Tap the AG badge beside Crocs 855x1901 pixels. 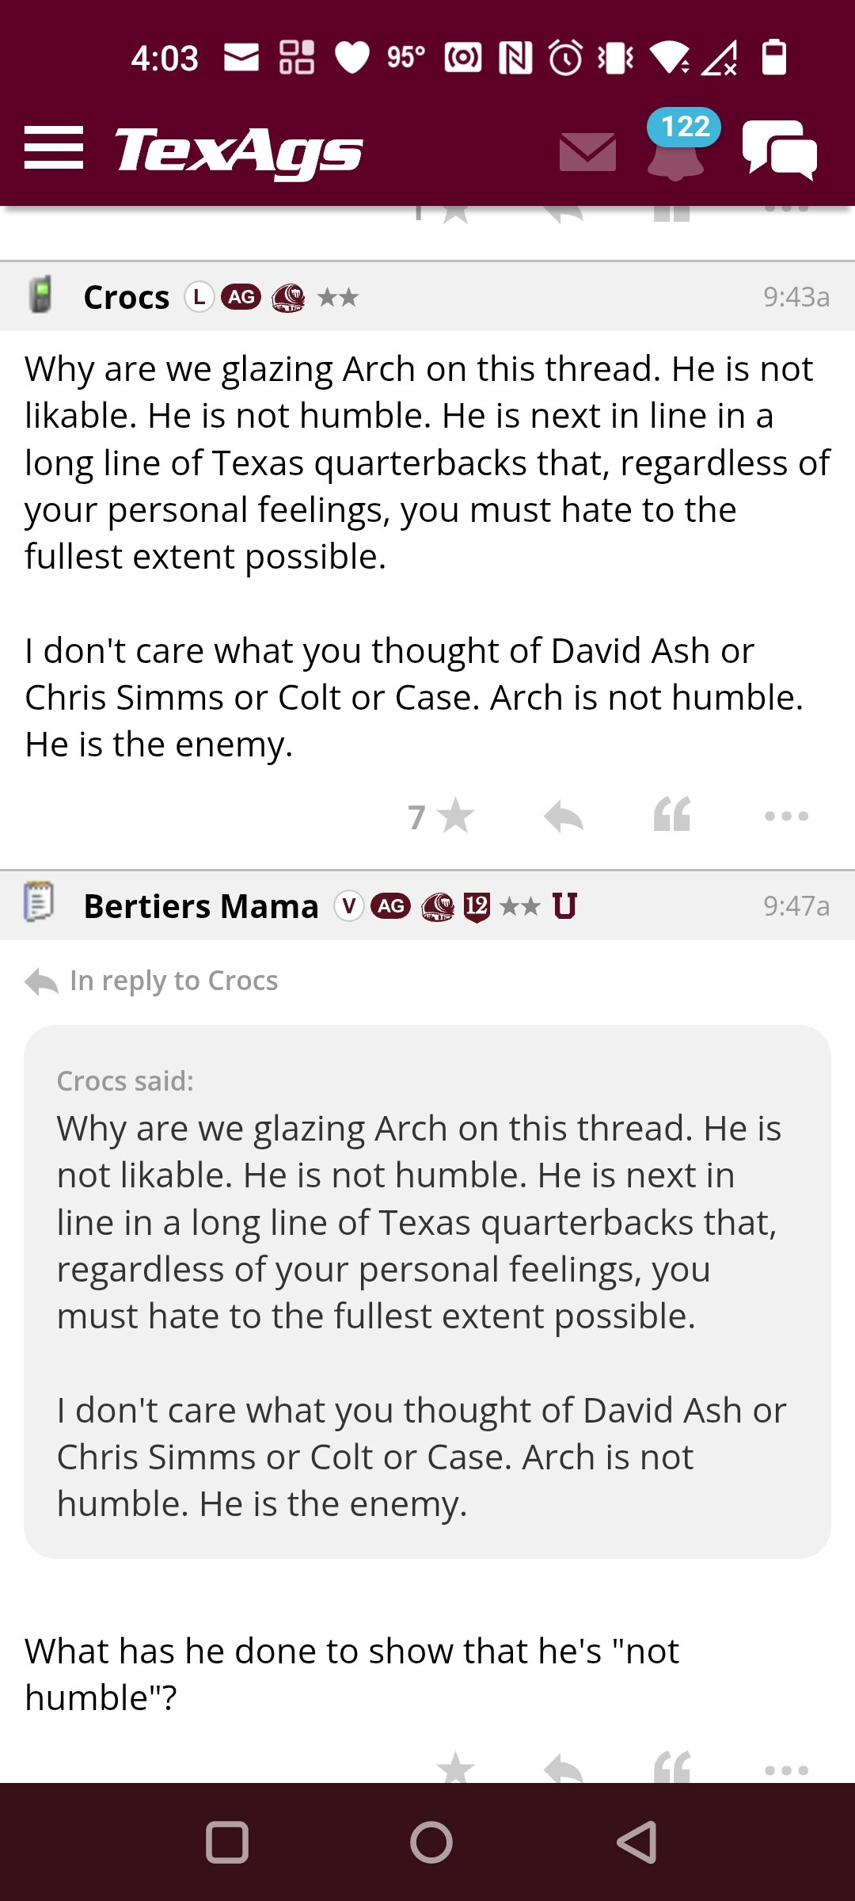tap(241, 297)
